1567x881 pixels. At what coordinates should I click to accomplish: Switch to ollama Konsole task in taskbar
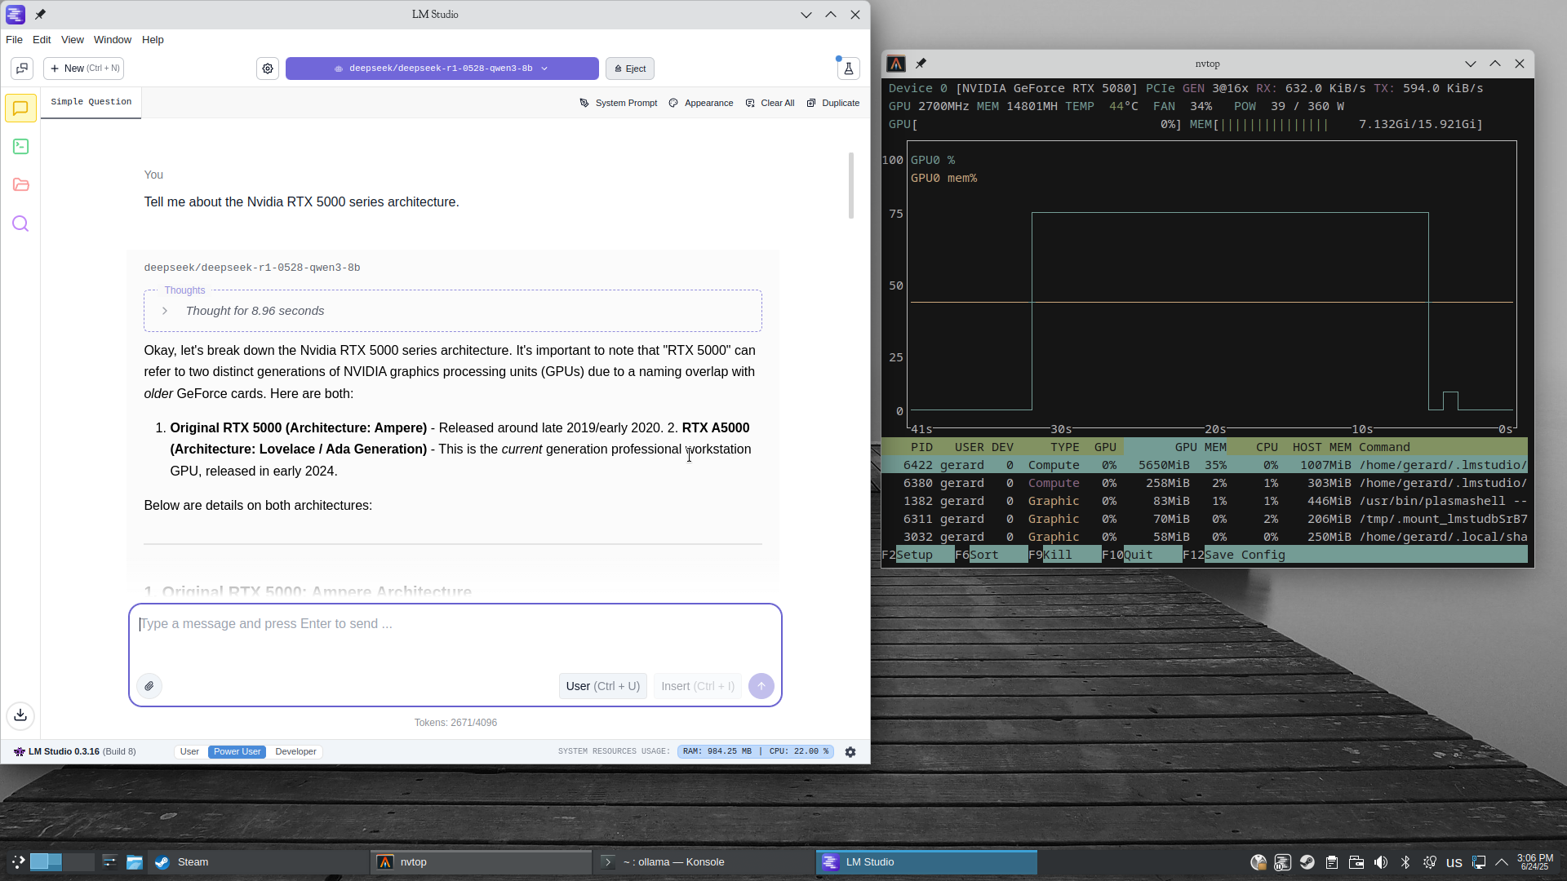704,862
